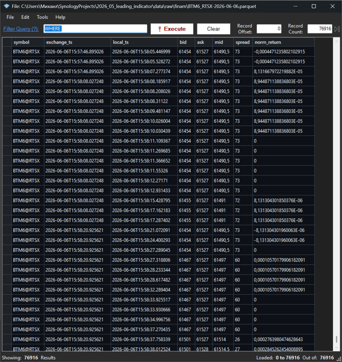Select local_ts cell 2026-06-06T15:58:12.27171

(x=144, y=181)
